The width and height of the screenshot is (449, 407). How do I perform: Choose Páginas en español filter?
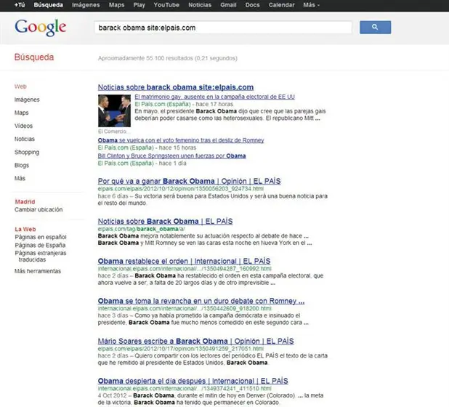pyautogui.click(x=41, y=237)
